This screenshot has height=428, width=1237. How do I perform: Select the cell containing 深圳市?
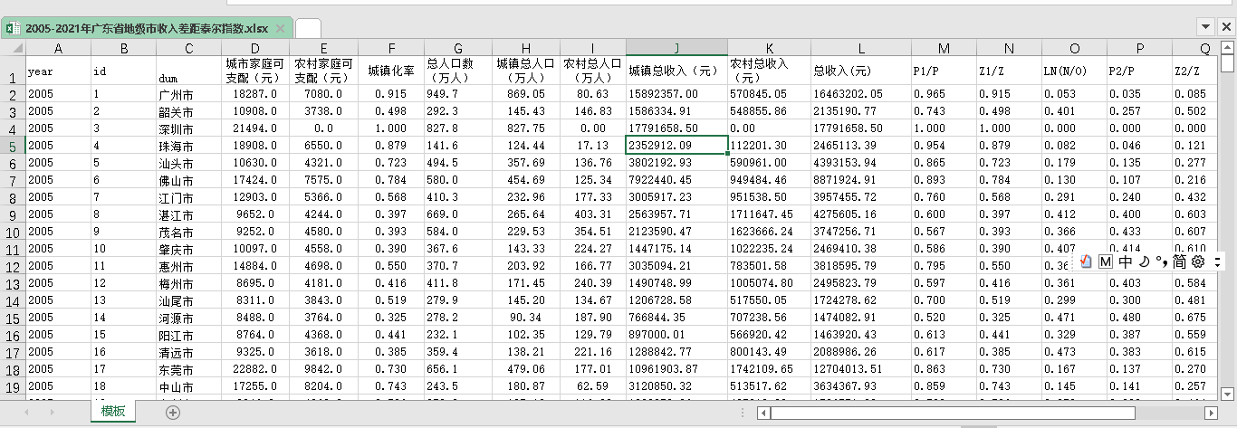pos(188,128)
